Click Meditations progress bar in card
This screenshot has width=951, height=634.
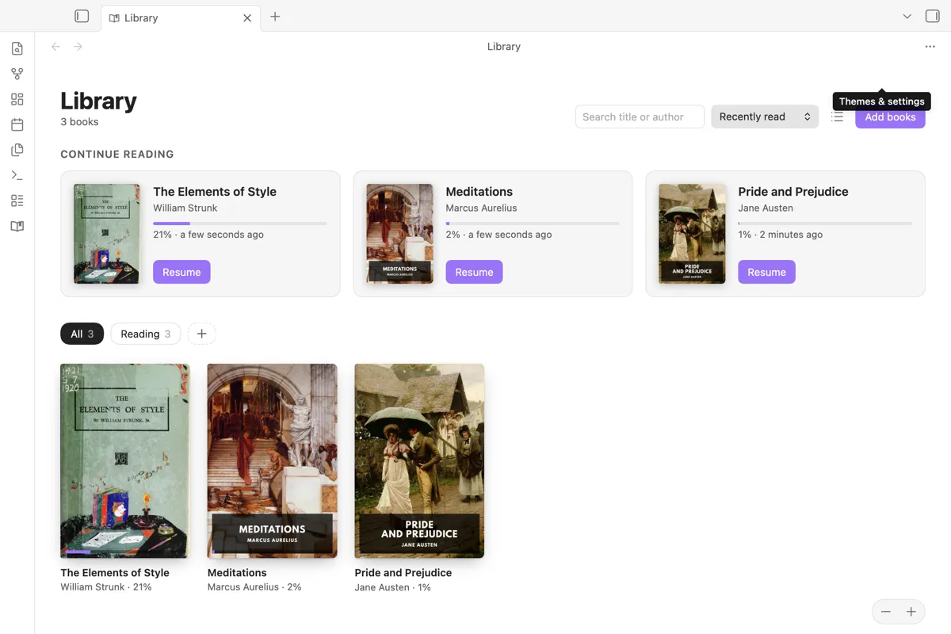pyautogui.click(x=532, y=223)
